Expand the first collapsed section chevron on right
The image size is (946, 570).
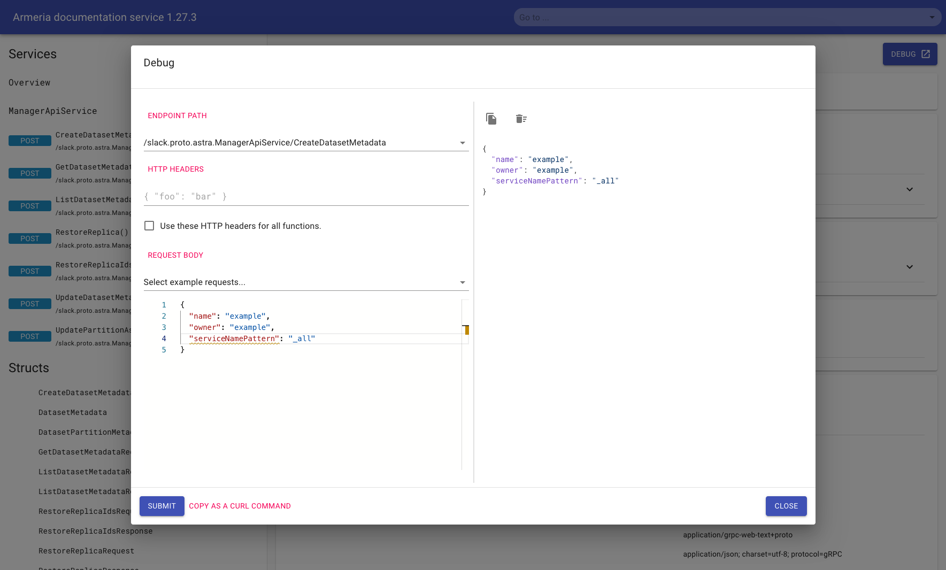pos(910,189)
